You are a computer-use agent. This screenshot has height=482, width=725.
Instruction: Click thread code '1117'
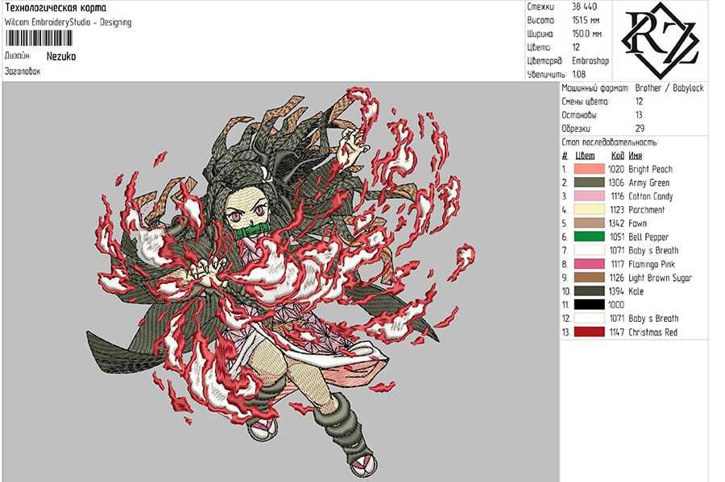pos(617,264)
